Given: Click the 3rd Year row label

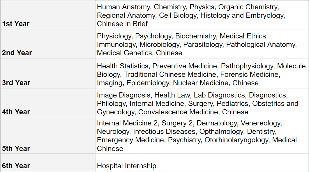Looking at the screenshot, I should click(x=16, y=83).
